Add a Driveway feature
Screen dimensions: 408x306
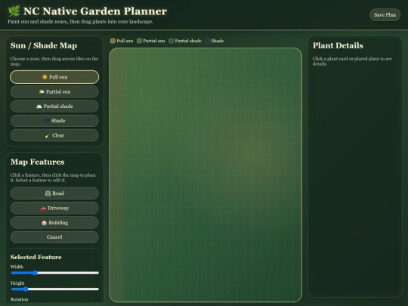pos(54,208)
